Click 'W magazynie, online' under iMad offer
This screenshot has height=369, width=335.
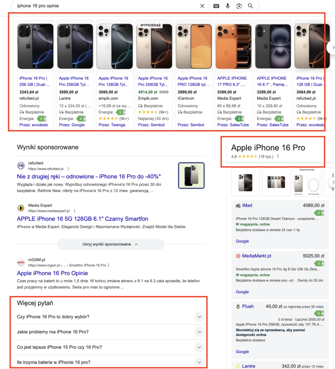click(x=253, y=224)
